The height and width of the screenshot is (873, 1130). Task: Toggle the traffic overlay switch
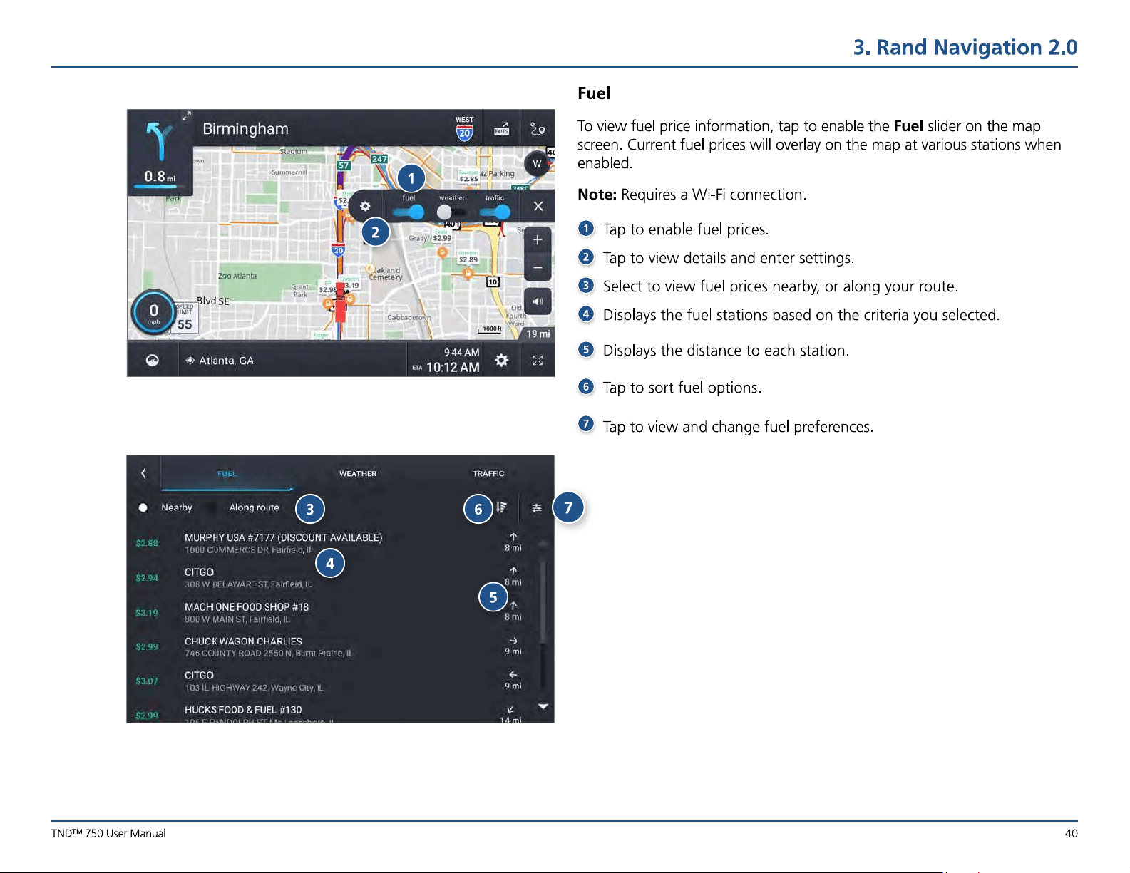coord(495,212)
